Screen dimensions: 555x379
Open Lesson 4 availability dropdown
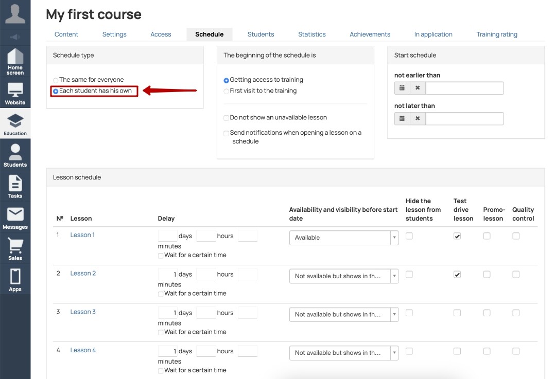[344, 353]
